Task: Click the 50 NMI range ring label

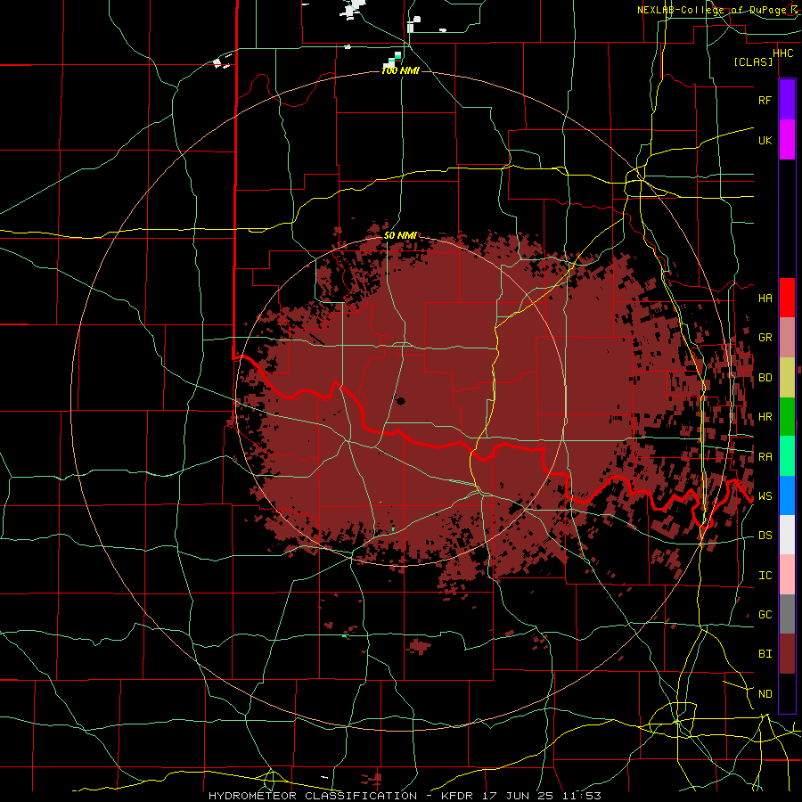Action: click(400, 235)
